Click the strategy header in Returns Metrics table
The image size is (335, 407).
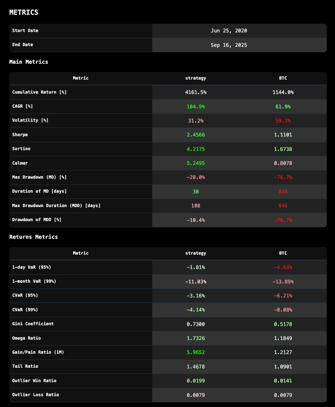click(196, 253)
